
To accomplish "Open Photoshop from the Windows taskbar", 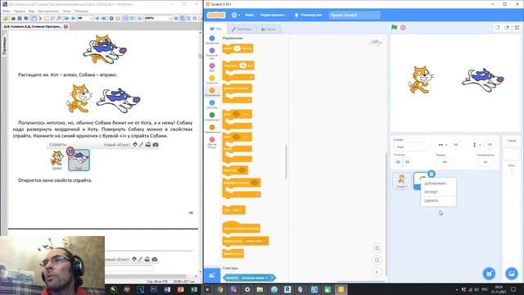I will pyautogui.click(x=154, y=289).
